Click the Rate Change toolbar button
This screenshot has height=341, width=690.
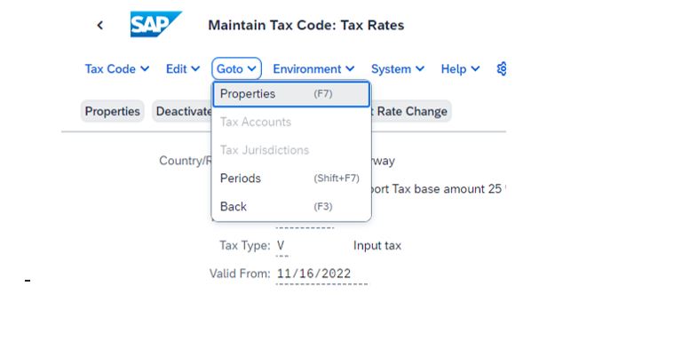(411, 111)
